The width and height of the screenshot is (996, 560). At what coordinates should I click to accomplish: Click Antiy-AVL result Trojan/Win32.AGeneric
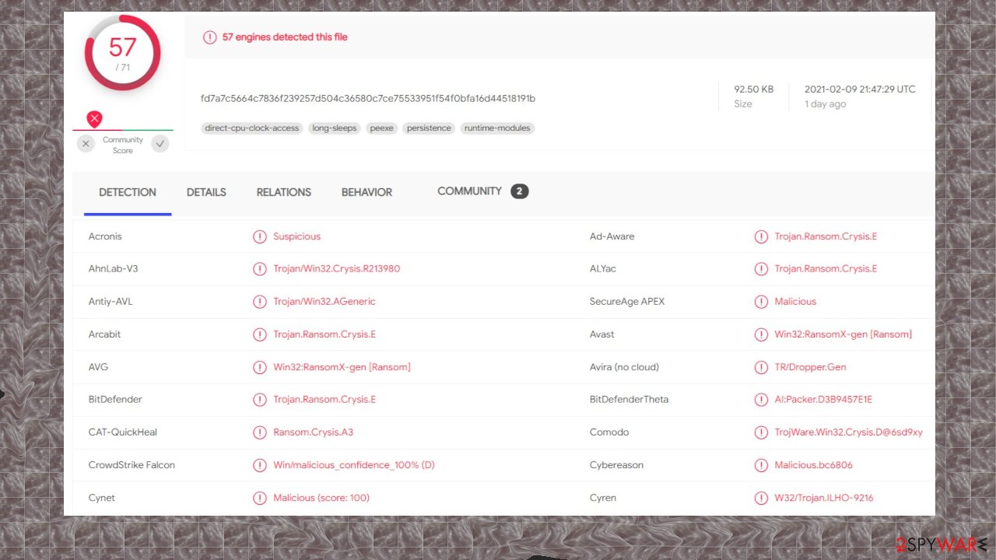[x=324, y=302]
